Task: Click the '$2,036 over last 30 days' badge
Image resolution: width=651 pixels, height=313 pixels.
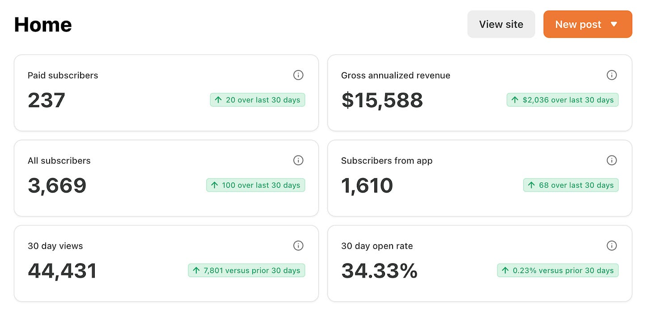Action: pos(562,100)
